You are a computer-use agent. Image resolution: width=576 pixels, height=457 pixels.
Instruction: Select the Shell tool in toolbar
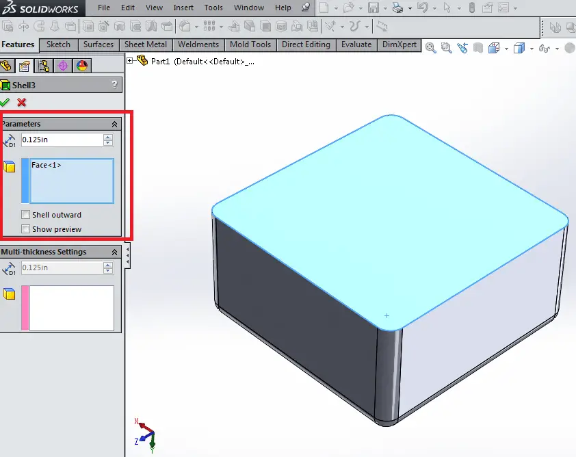265,27
